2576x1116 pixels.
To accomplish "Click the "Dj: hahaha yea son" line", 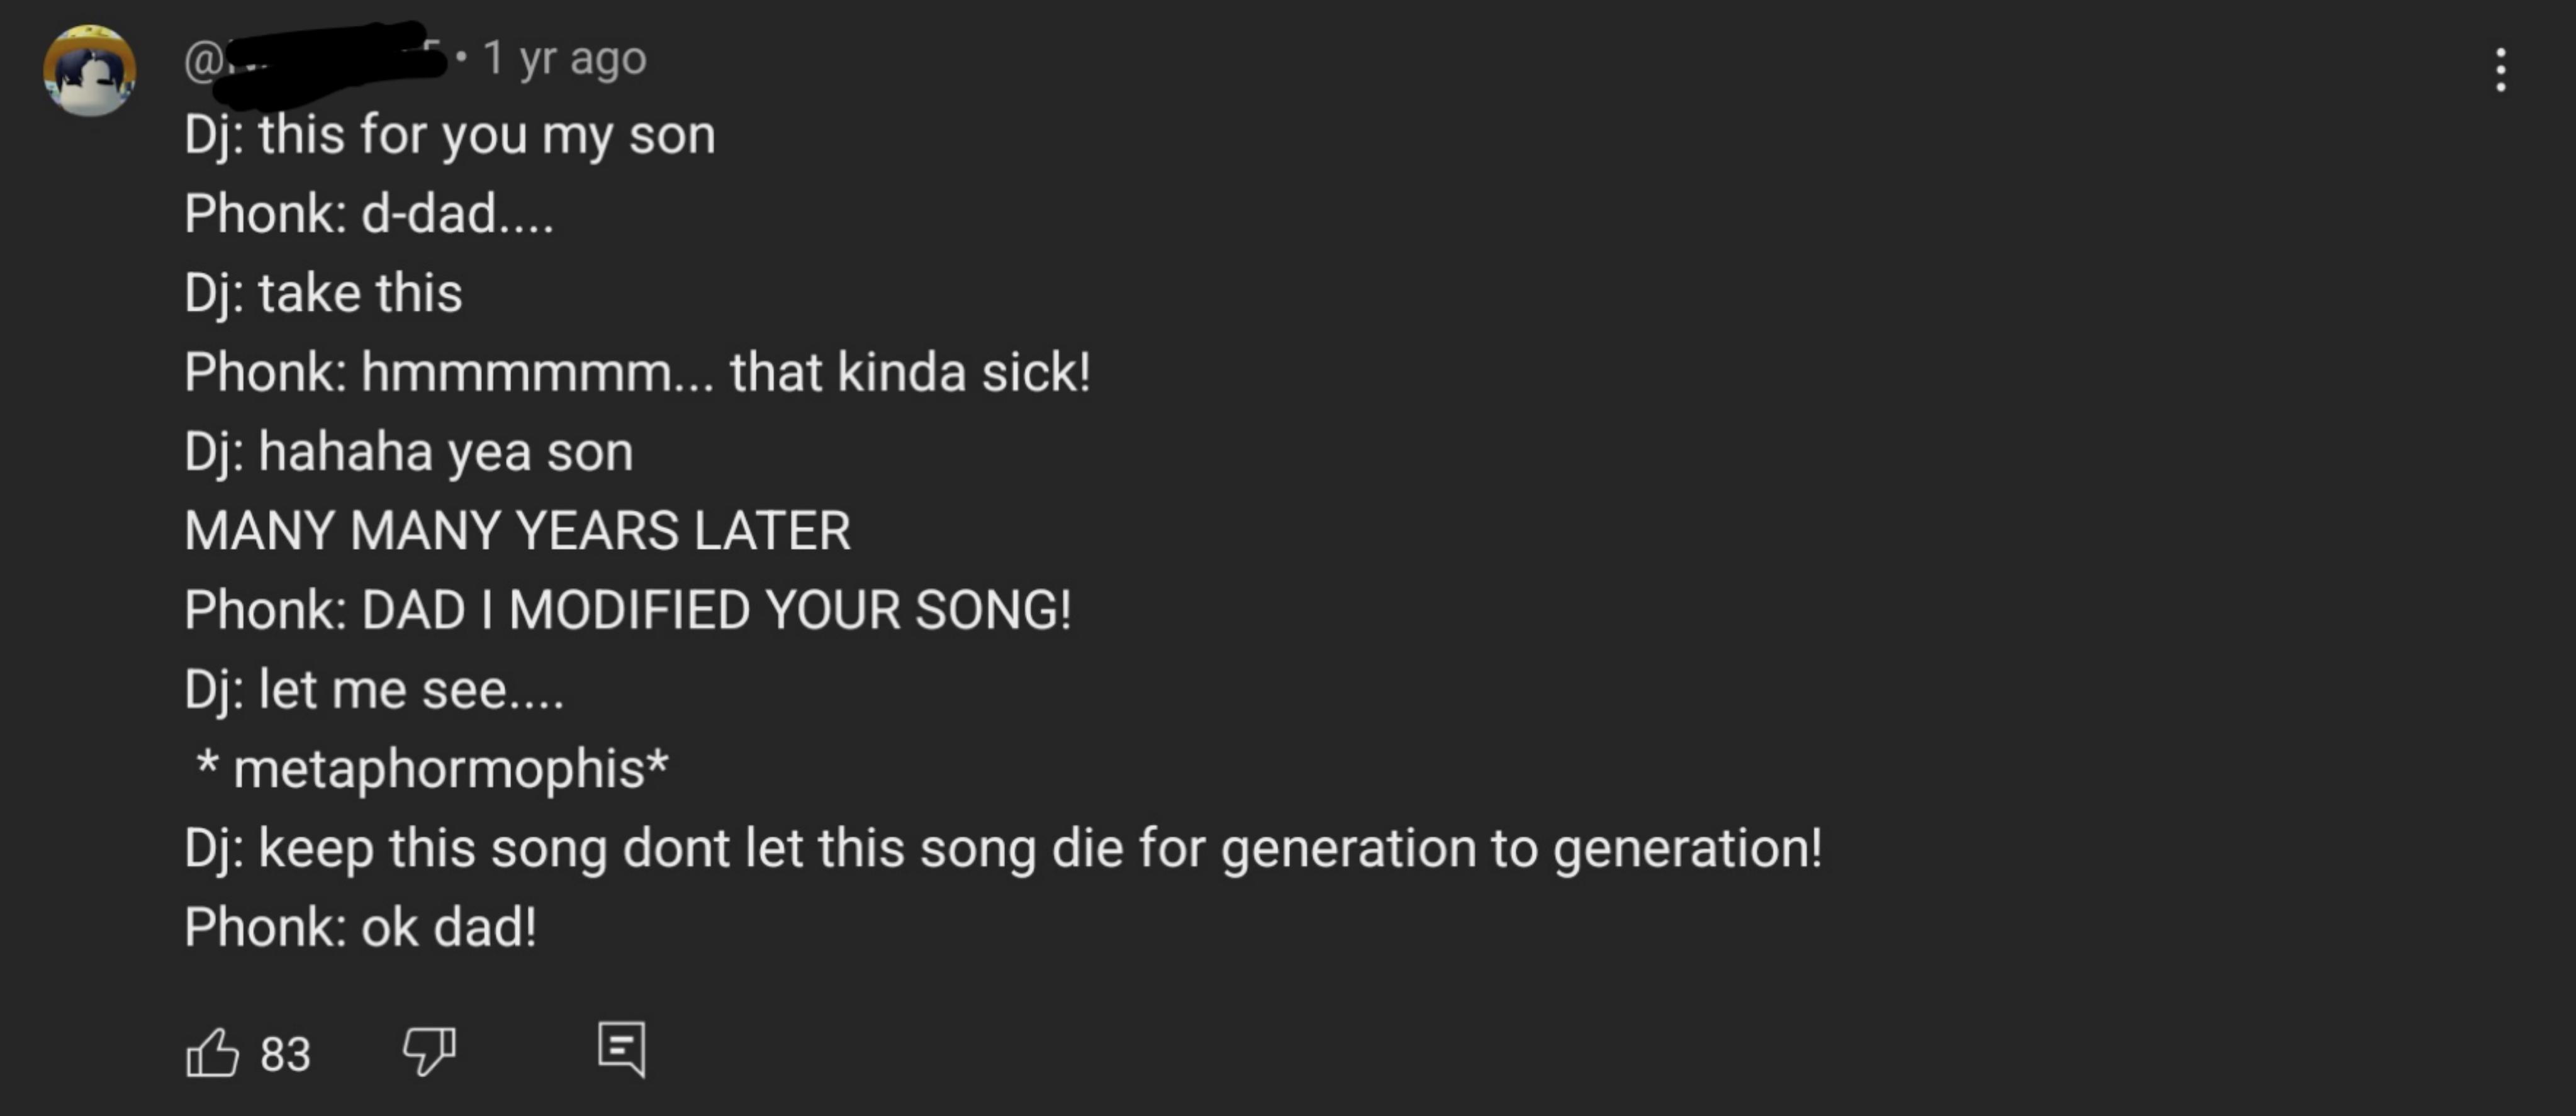I will 408,451.
